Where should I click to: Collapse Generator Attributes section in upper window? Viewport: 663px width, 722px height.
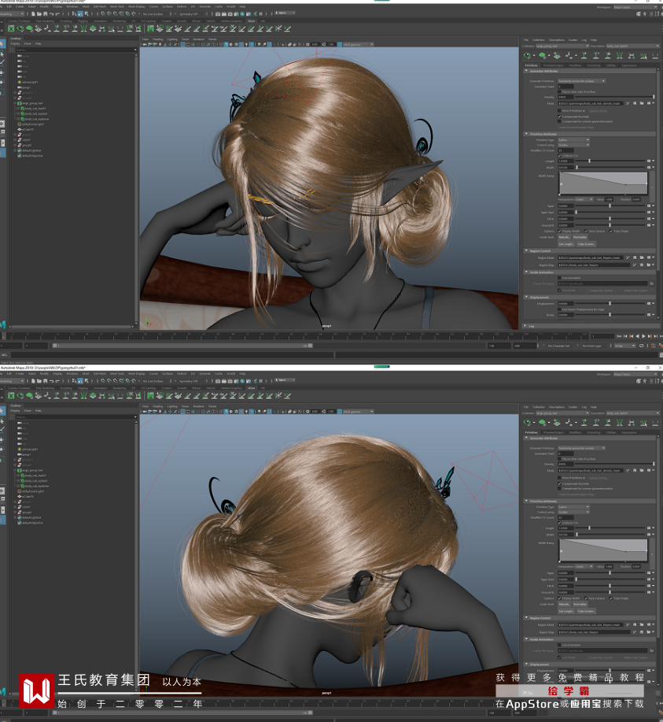526,71
